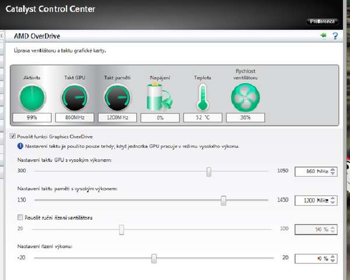The width and height of the screenshot is (350, 280).
Task: Enable Povolit ruční řízení ventilátoru checkbox
Action: coord(20,217)
